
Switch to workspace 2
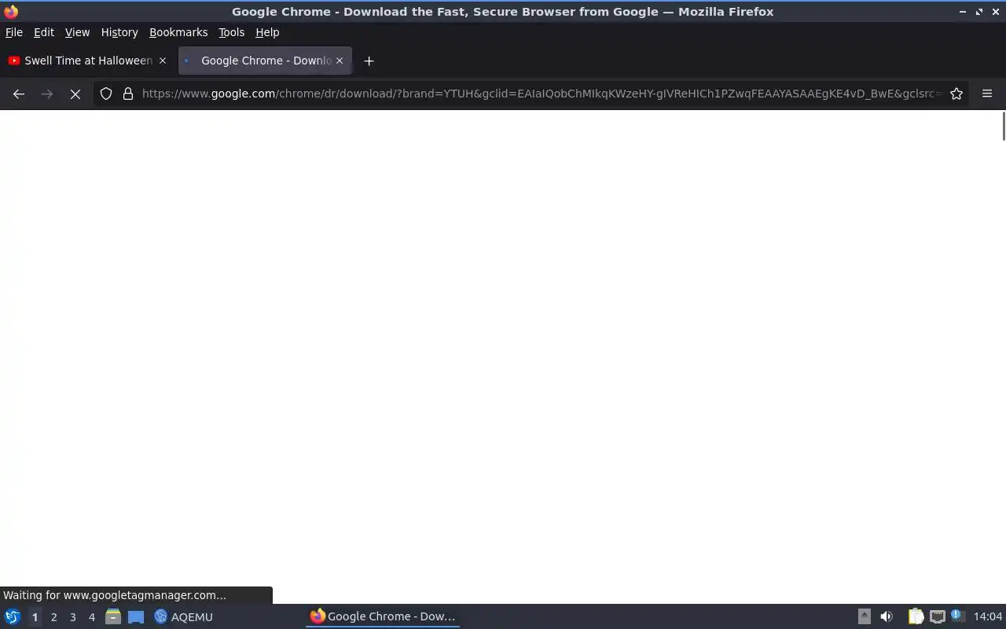[53, 617]
